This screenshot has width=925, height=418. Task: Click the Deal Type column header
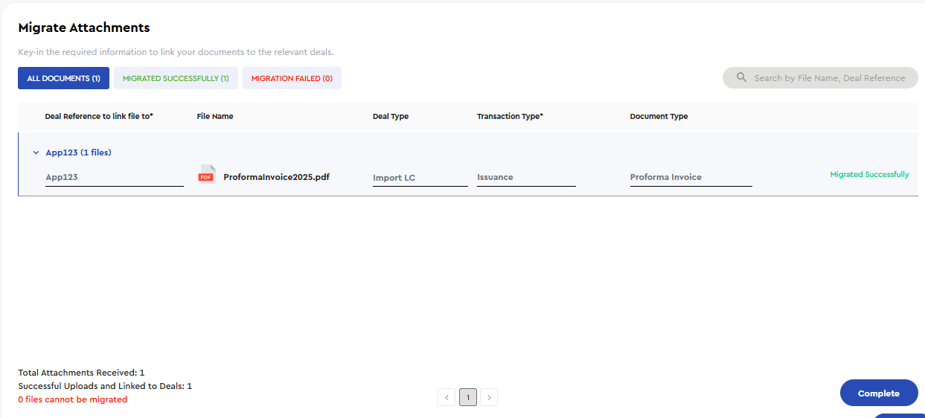pyautogui.click(x=391, y=116)
